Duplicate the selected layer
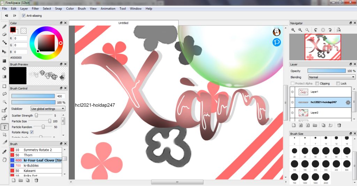The width and height of the screenshot is (357, 186). click(324, 125)
